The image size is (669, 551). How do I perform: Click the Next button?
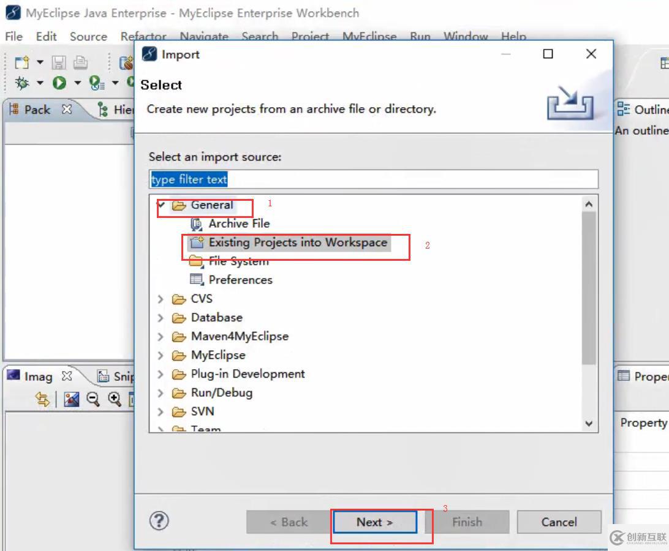point(374,522)
